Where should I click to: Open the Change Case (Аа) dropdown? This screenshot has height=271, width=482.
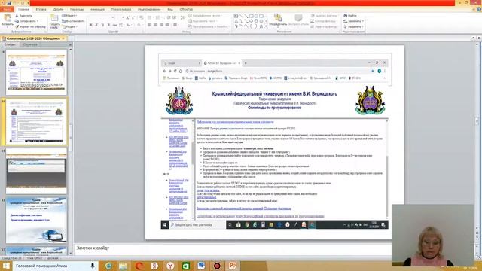[x=129, y=25]
